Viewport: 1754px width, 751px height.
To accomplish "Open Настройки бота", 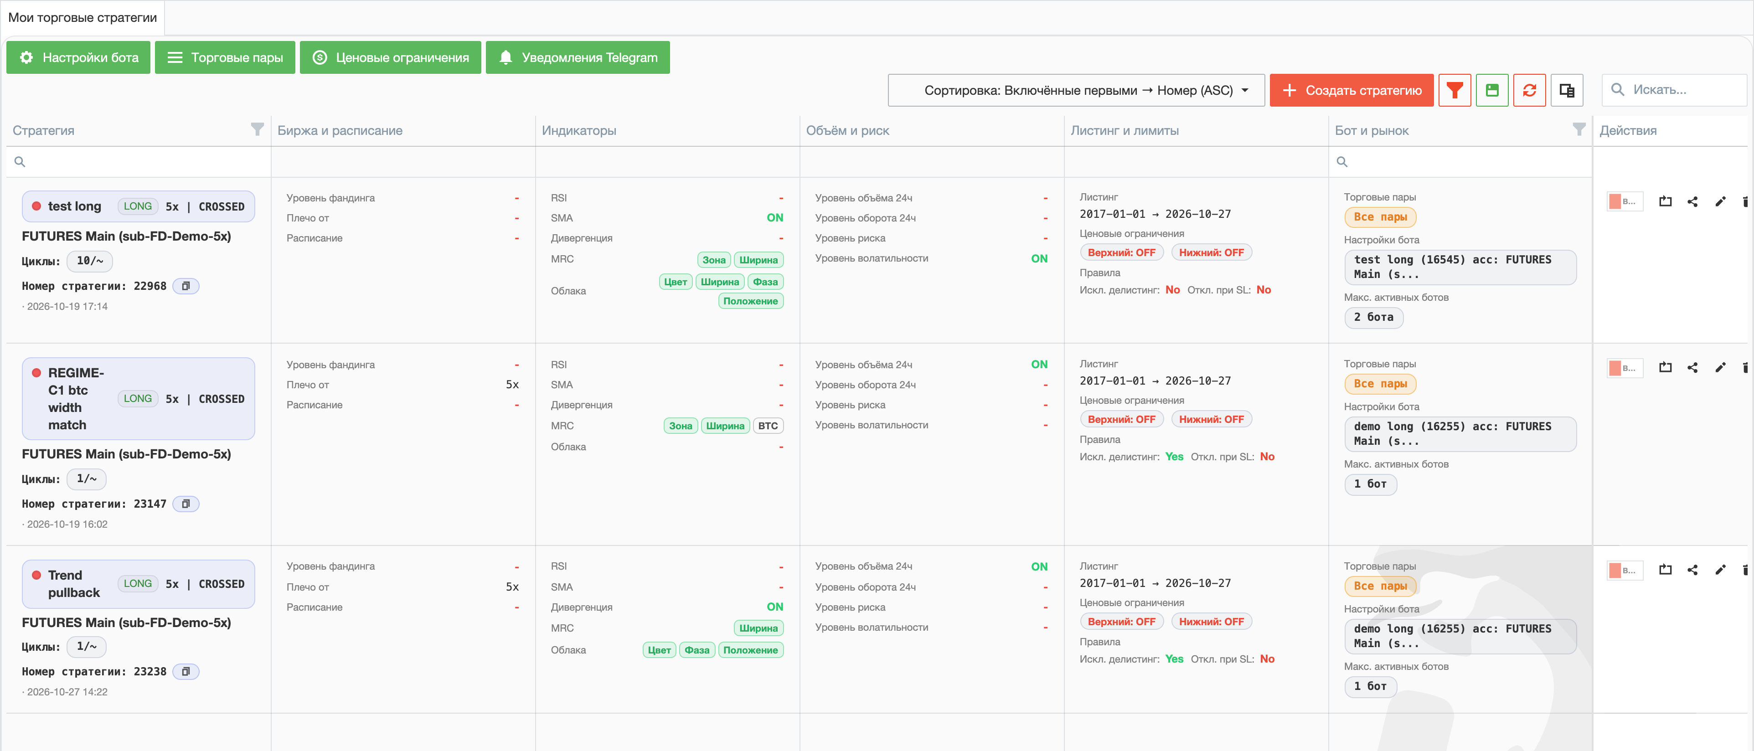I will (78, 57).
